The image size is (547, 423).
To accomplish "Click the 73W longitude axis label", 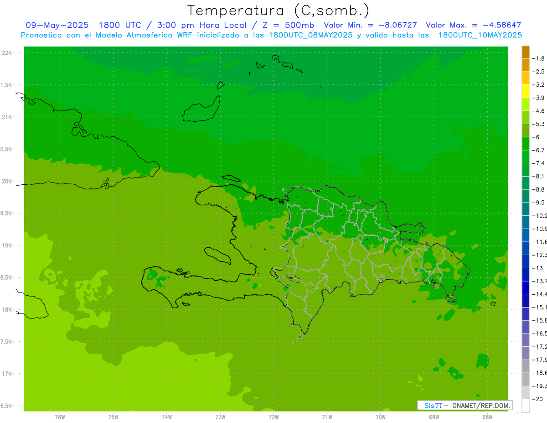I will (x=220, y=417).
